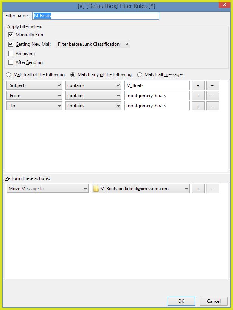Remove the Subject rule with its minus button

[x=212, y=85]
